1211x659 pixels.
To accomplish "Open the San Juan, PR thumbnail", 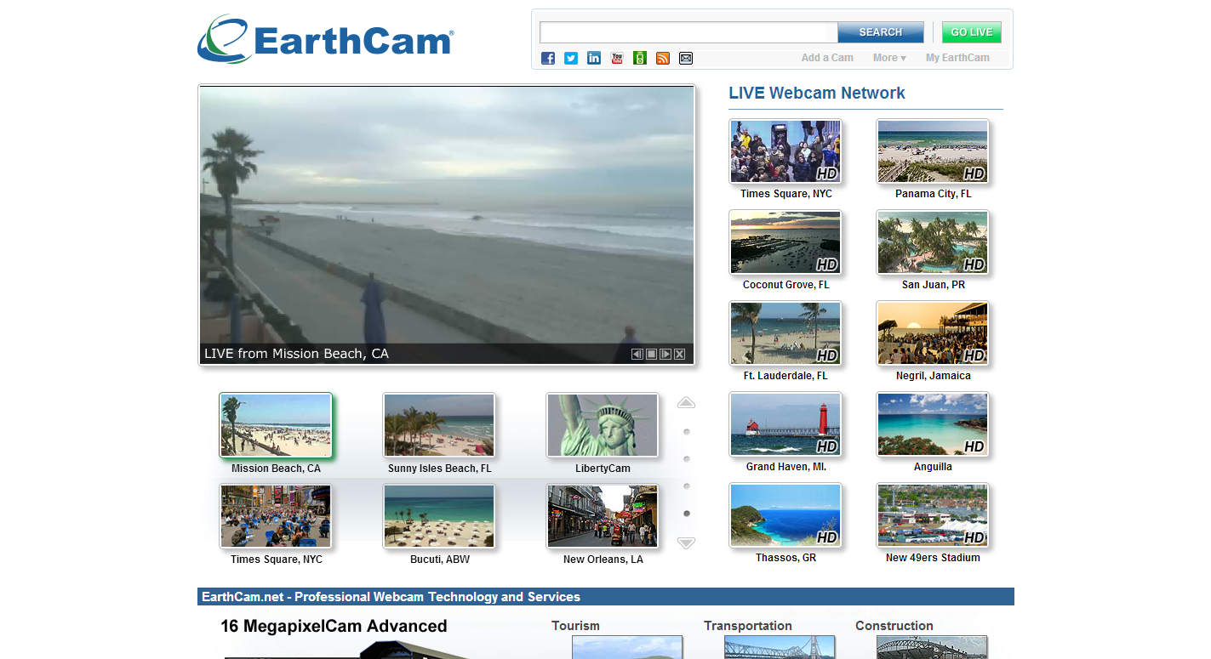I will click(933, 242).
